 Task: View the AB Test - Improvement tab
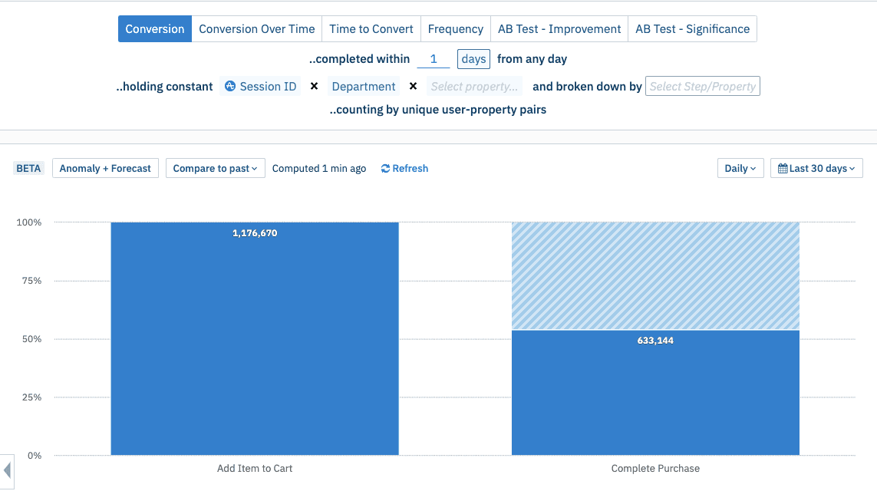[x=559, y=28]
